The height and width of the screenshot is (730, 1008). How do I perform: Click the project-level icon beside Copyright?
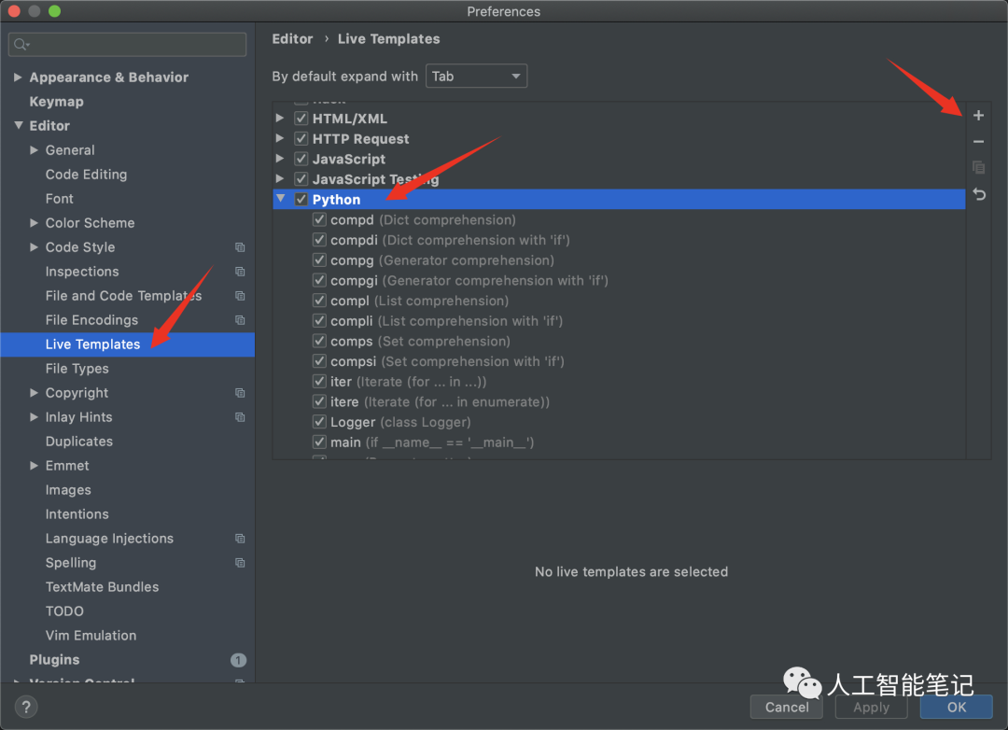(x=240, y=393)
